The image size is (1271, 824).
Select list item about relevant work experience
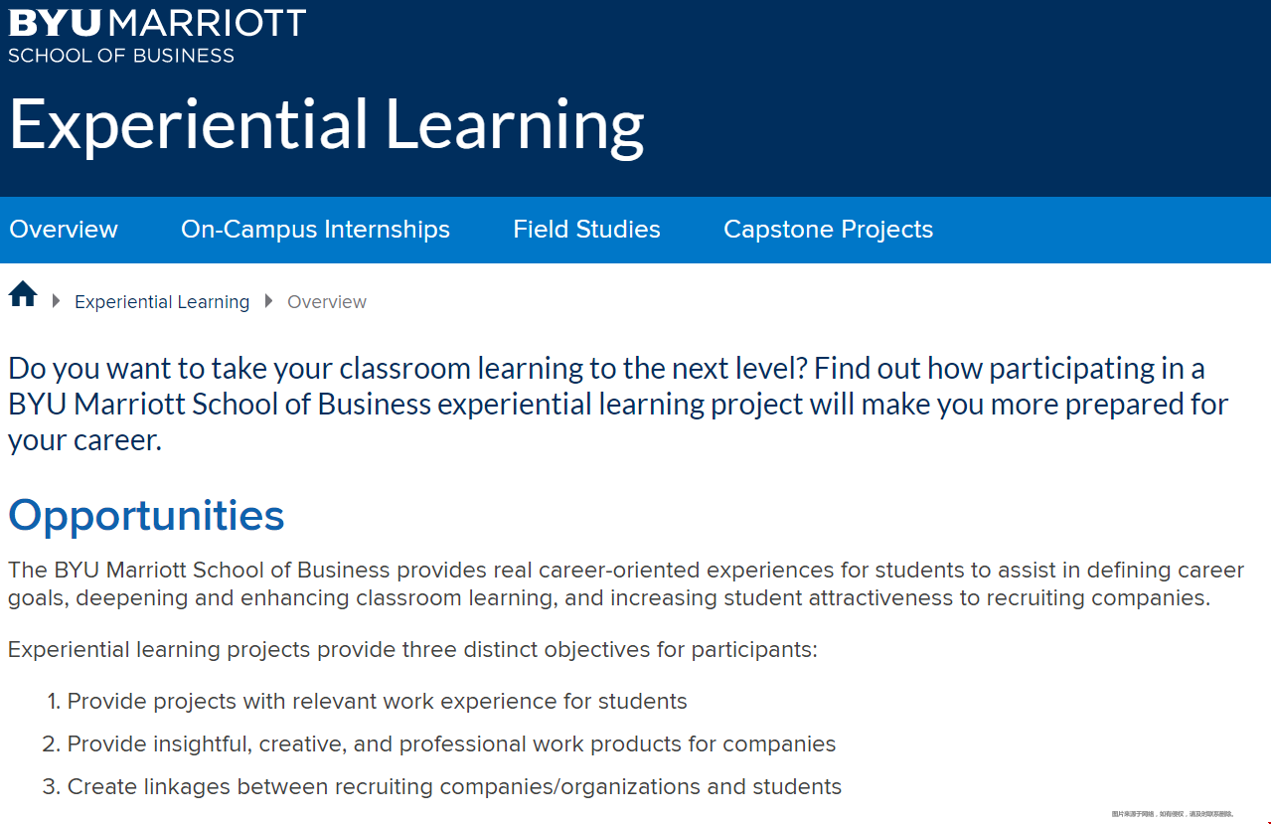[377, 702]
